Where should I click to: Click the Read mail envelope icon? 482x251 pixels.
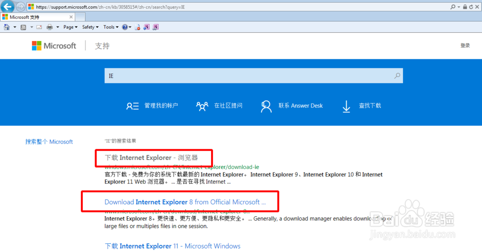(x=40, y=27)
